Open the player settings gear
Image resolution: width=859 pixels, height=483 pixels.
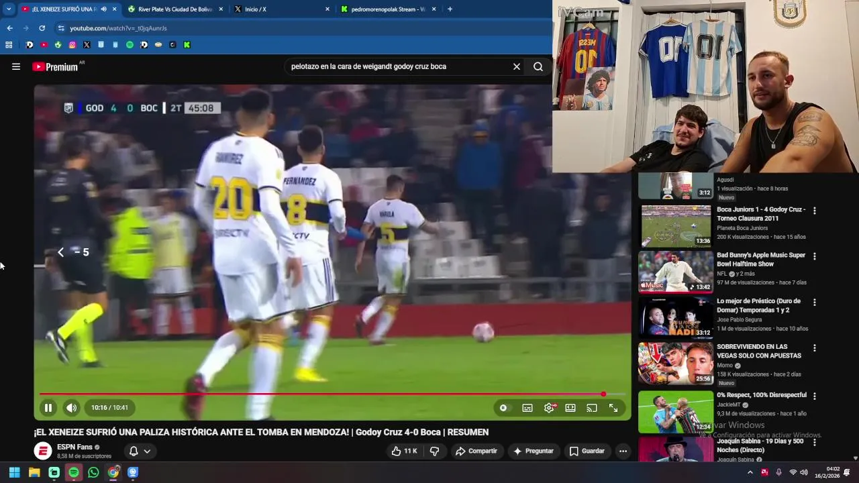click(x=549, y=408)
